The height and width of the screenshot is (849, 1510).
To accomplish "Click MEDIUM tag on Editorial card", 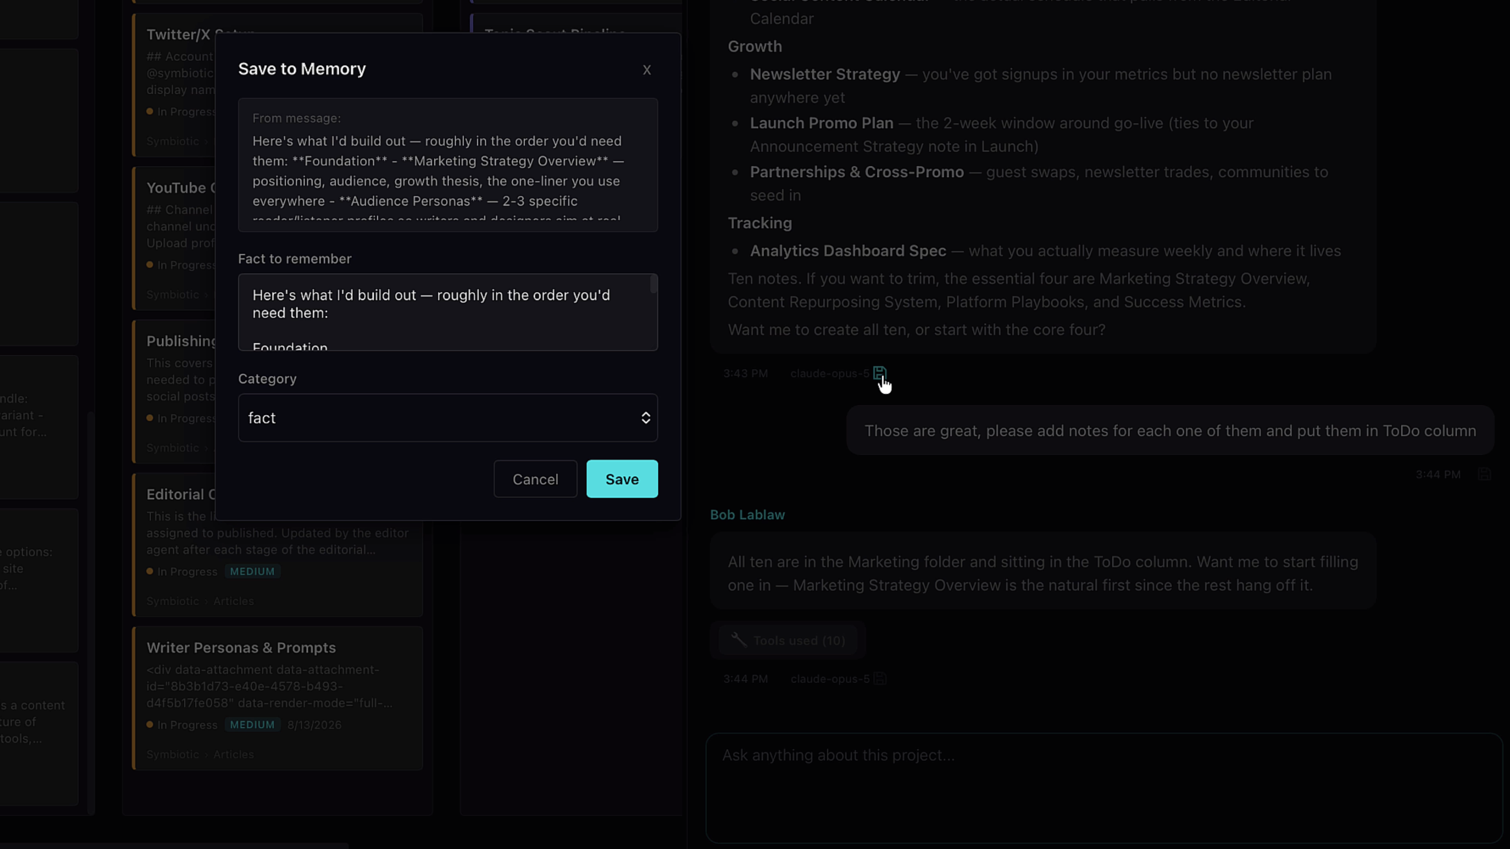I will [x=252, y=571].
